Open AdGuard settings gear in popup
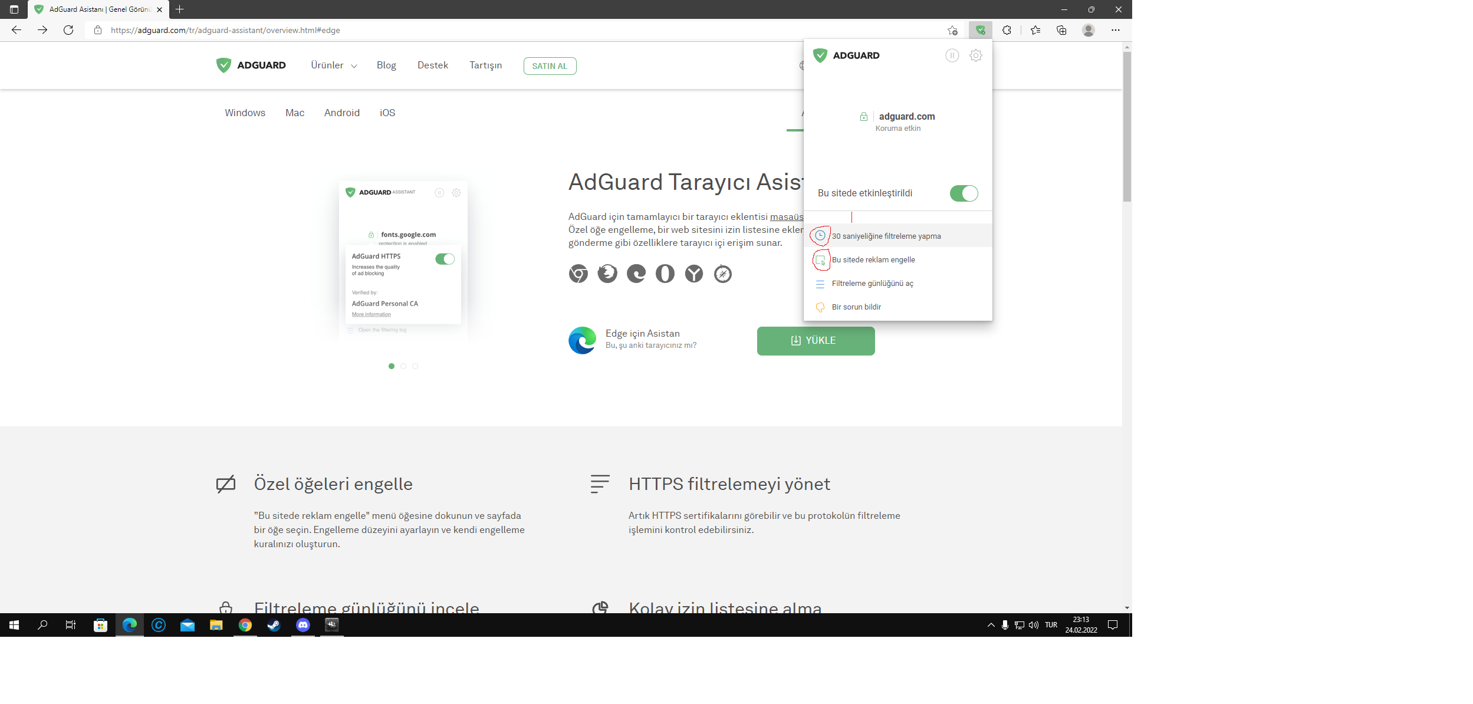Screen dimensions: 1473x704 pos(976,55)
